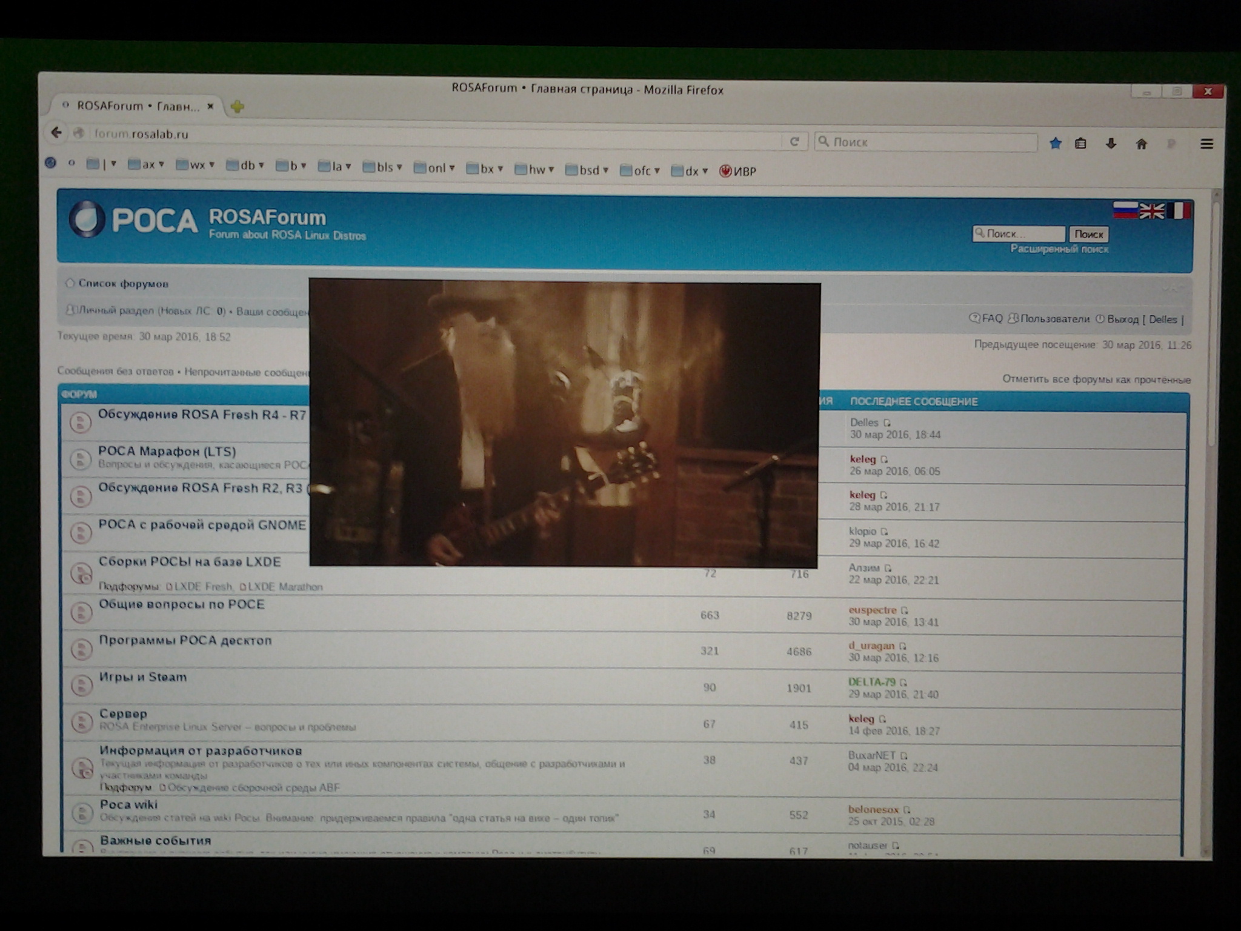The width and height of the screenshot is (1241, 931).
Task: Switch forum language to English flag
Action: pyautogui.click(x=1151, y=211)
